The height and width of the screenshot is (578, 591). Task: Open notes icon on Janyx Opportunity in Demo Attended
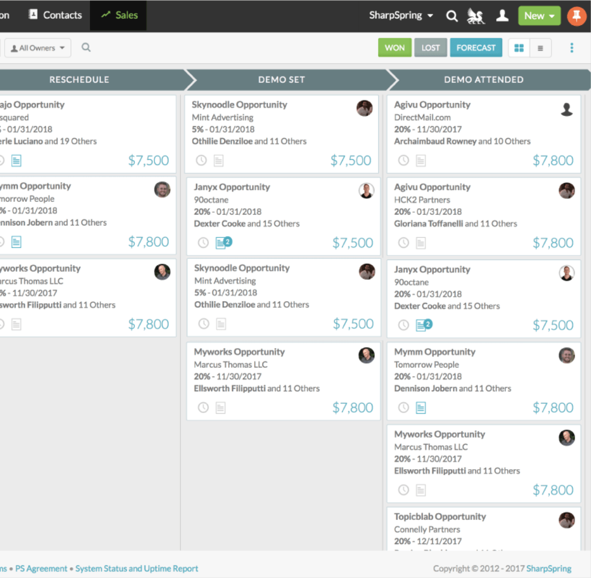tap(424, 325)
